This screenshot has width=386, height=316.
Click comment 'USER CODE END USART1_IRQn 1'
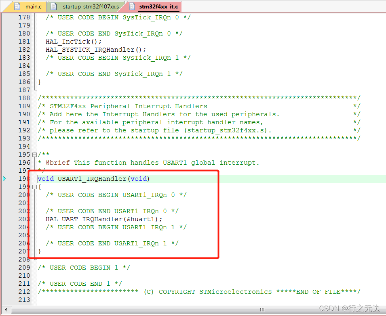pos(112,243)
